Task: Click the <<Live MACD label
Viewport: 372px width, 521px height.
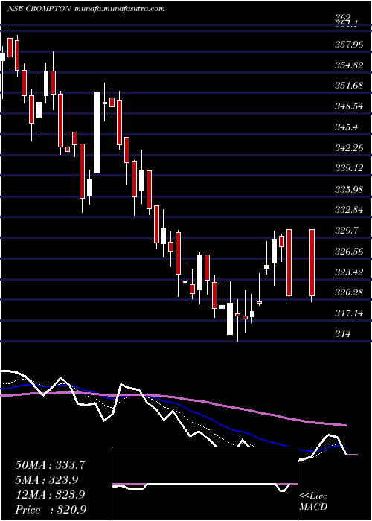Action: [x=313, y=502]
